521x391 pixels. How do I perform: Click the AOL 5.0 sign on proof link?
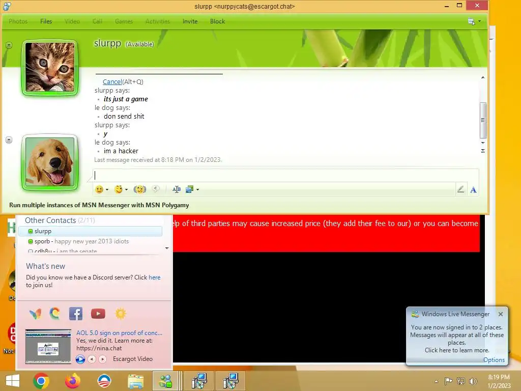pyautogui.click(x=119, y=333)
